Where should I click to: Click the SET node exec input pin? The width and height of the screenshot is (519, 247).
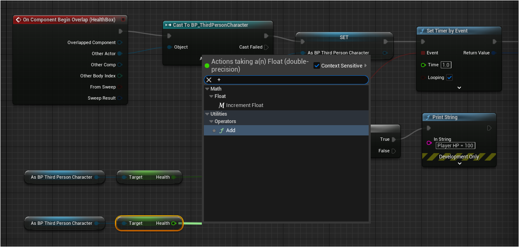[x=302, y=42]
